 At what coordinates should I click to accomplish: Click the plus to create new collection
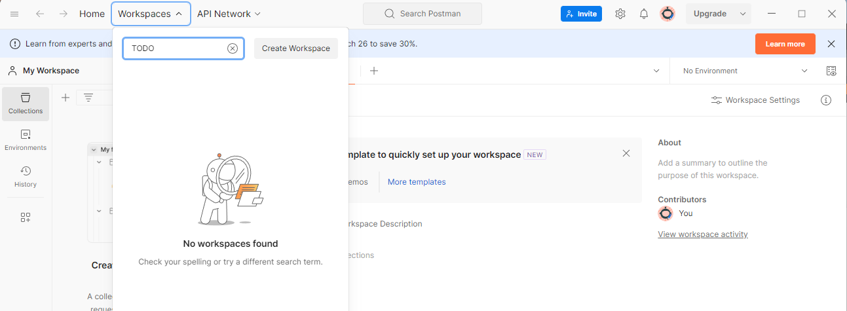point(66,98)
